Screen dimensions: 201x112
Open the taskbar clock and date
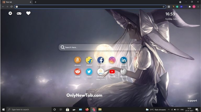point(189,109)
